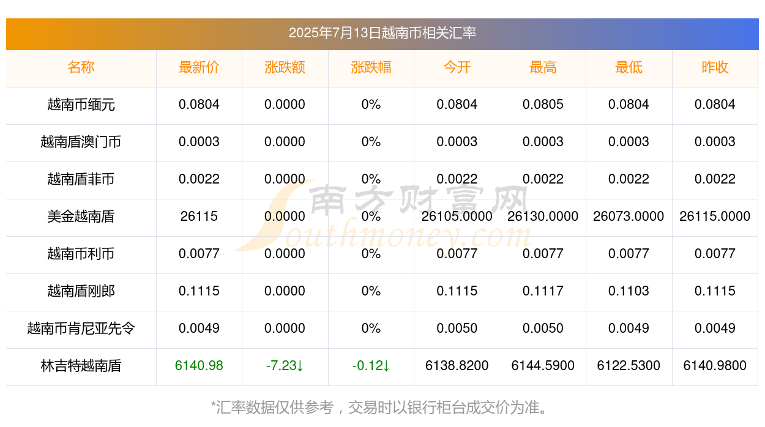Click the change amount -7.23↓
The width and height of the screenshot is (765, 427).
coord(285,366)
